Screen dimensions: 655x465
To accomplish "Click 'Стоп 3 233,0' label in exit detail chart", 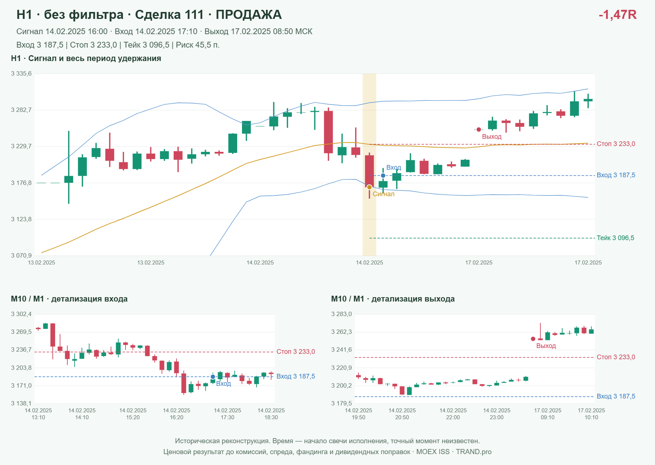I will click(x=616, y=357).
